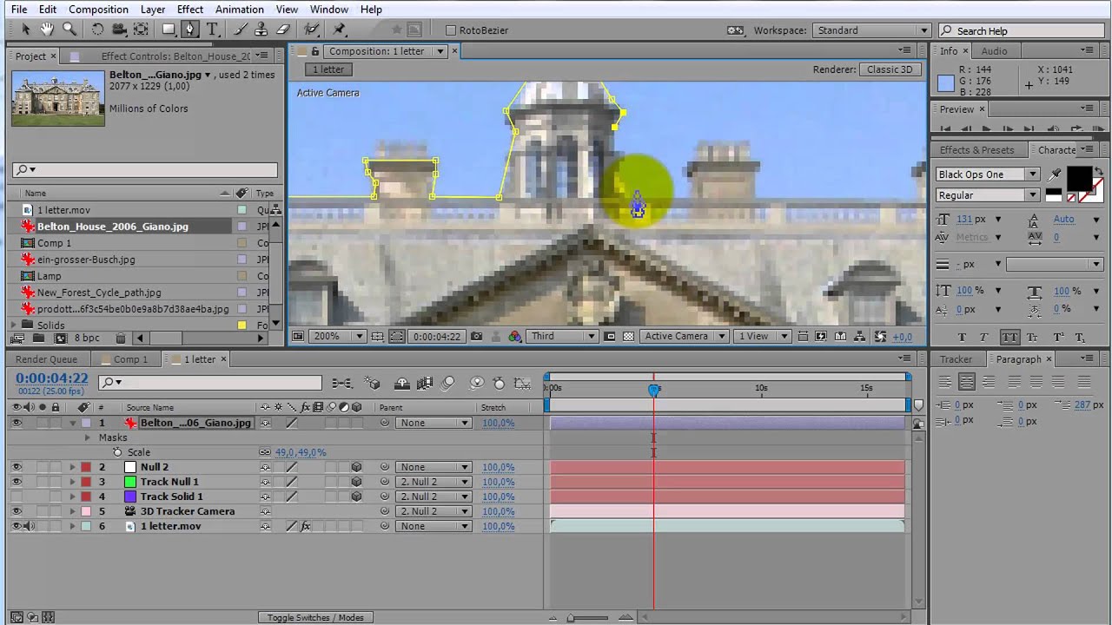Pick a color with the Character eyedropper

coord(1056,174)
